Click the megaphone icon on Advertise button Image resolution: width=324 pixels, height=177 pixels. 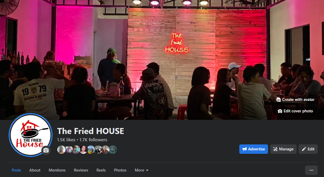coord(245,149)
